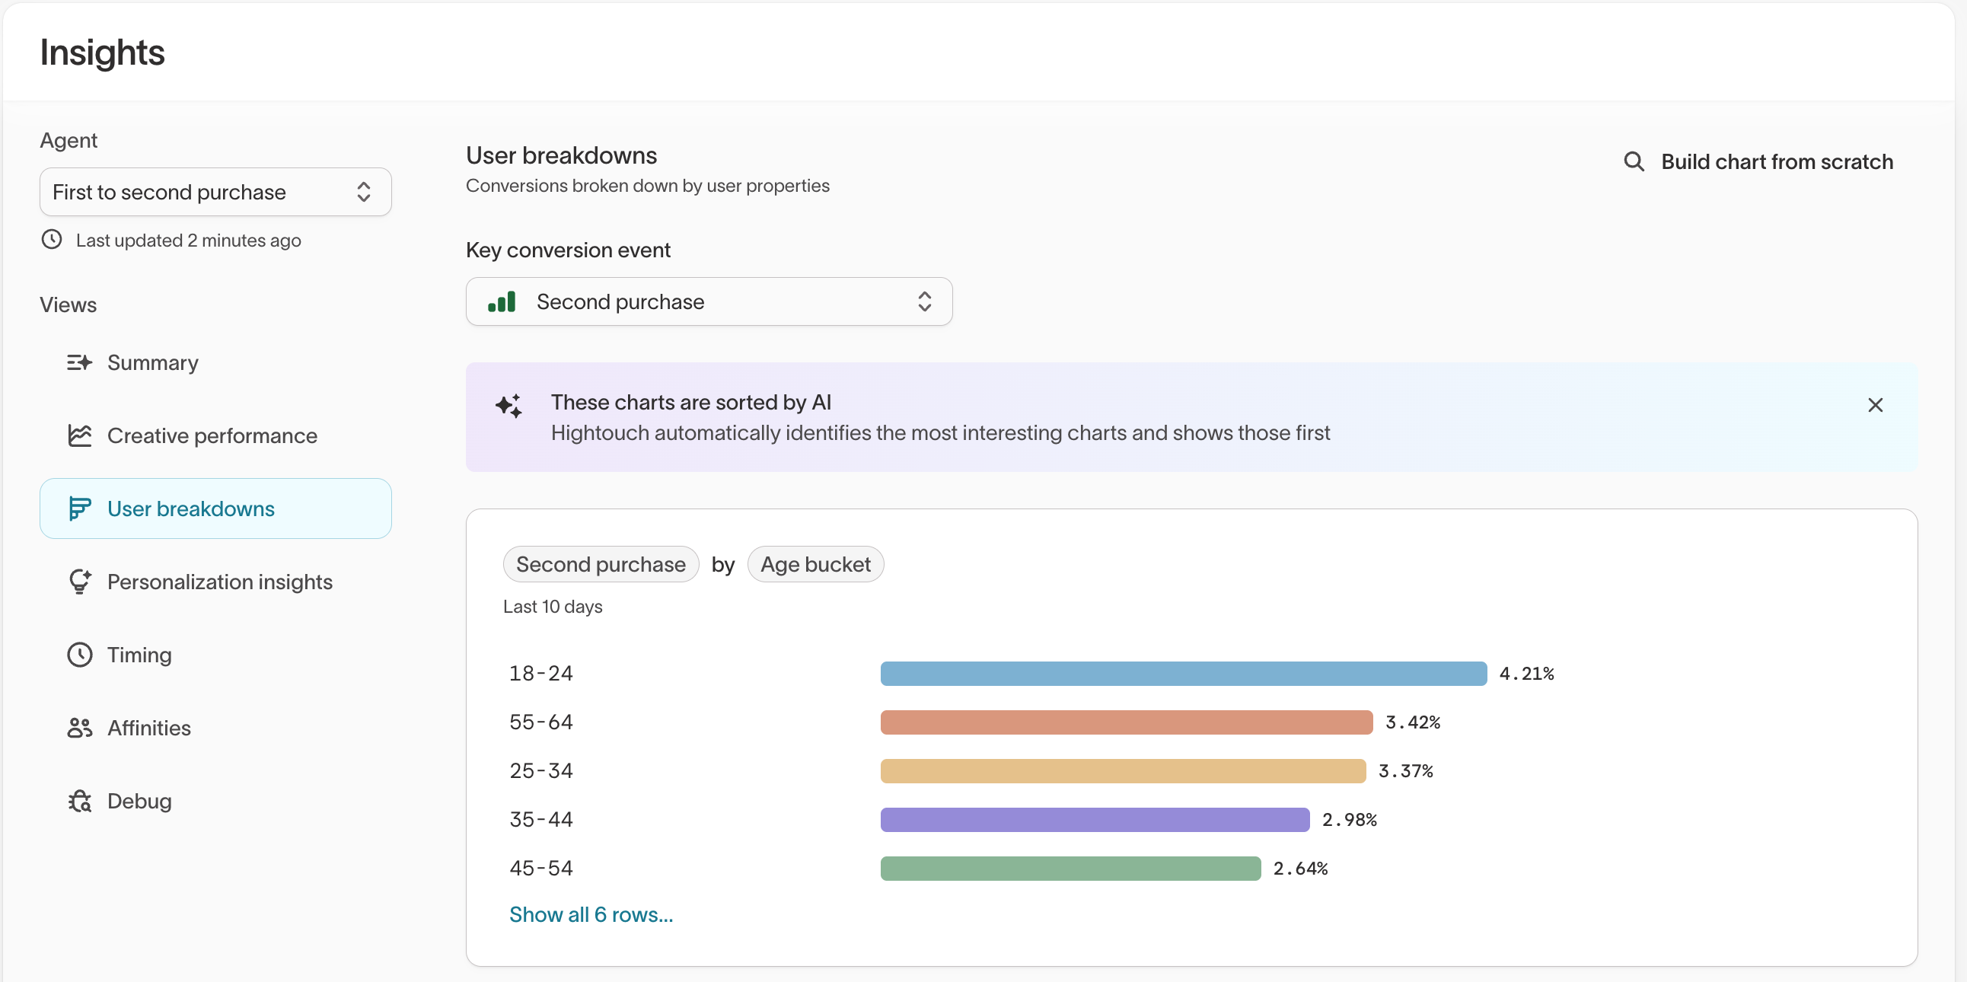This screenshot has width=1967, height=982.
Task: Click Show all 6 rows link
Action: 590,914
